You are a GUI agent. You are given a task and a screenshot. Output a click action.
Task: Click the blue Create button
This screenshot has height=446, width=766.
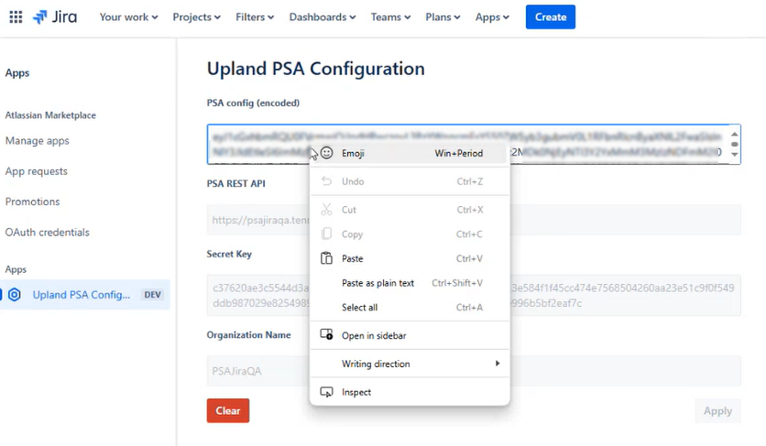[x=551, y=17]
